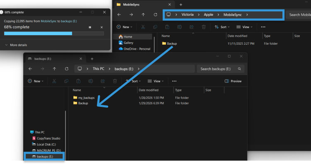Focus the Search MobileSync field

[299, 14]
